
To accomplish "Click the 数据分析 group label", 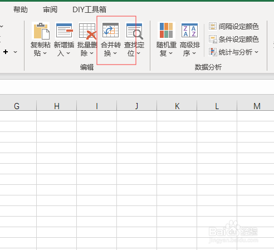I will tap(208, 67).
